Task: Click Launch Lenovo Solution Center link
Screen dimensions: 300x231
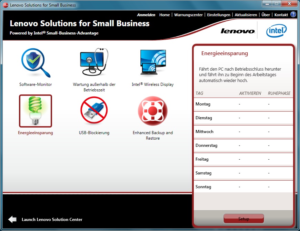Action: [x=52, y=220]
